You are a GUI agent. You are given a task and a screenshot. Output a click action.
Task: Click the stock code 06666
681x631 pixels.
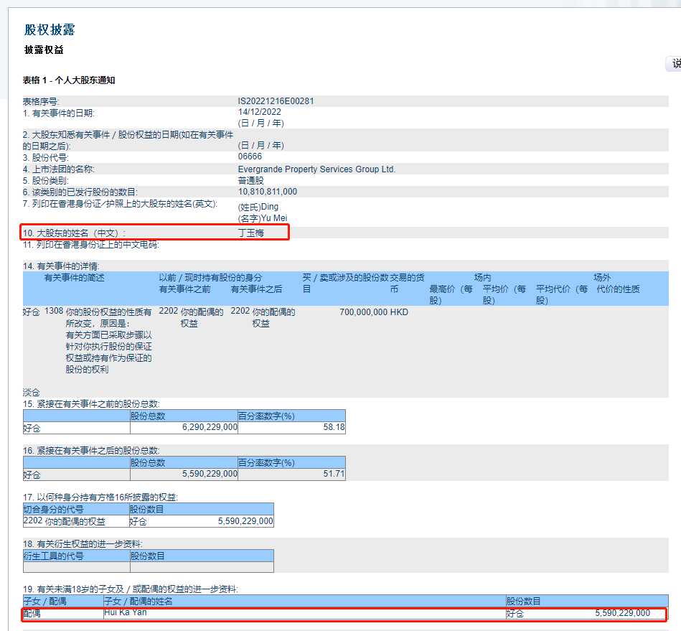point(250,156)
